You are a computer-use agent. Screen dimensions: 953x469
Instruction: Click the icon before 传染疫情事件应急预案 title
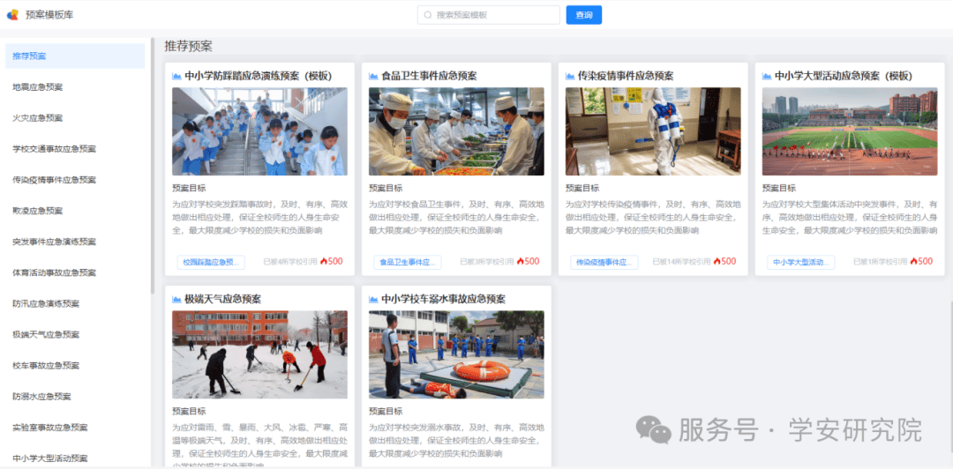(570, 76)
